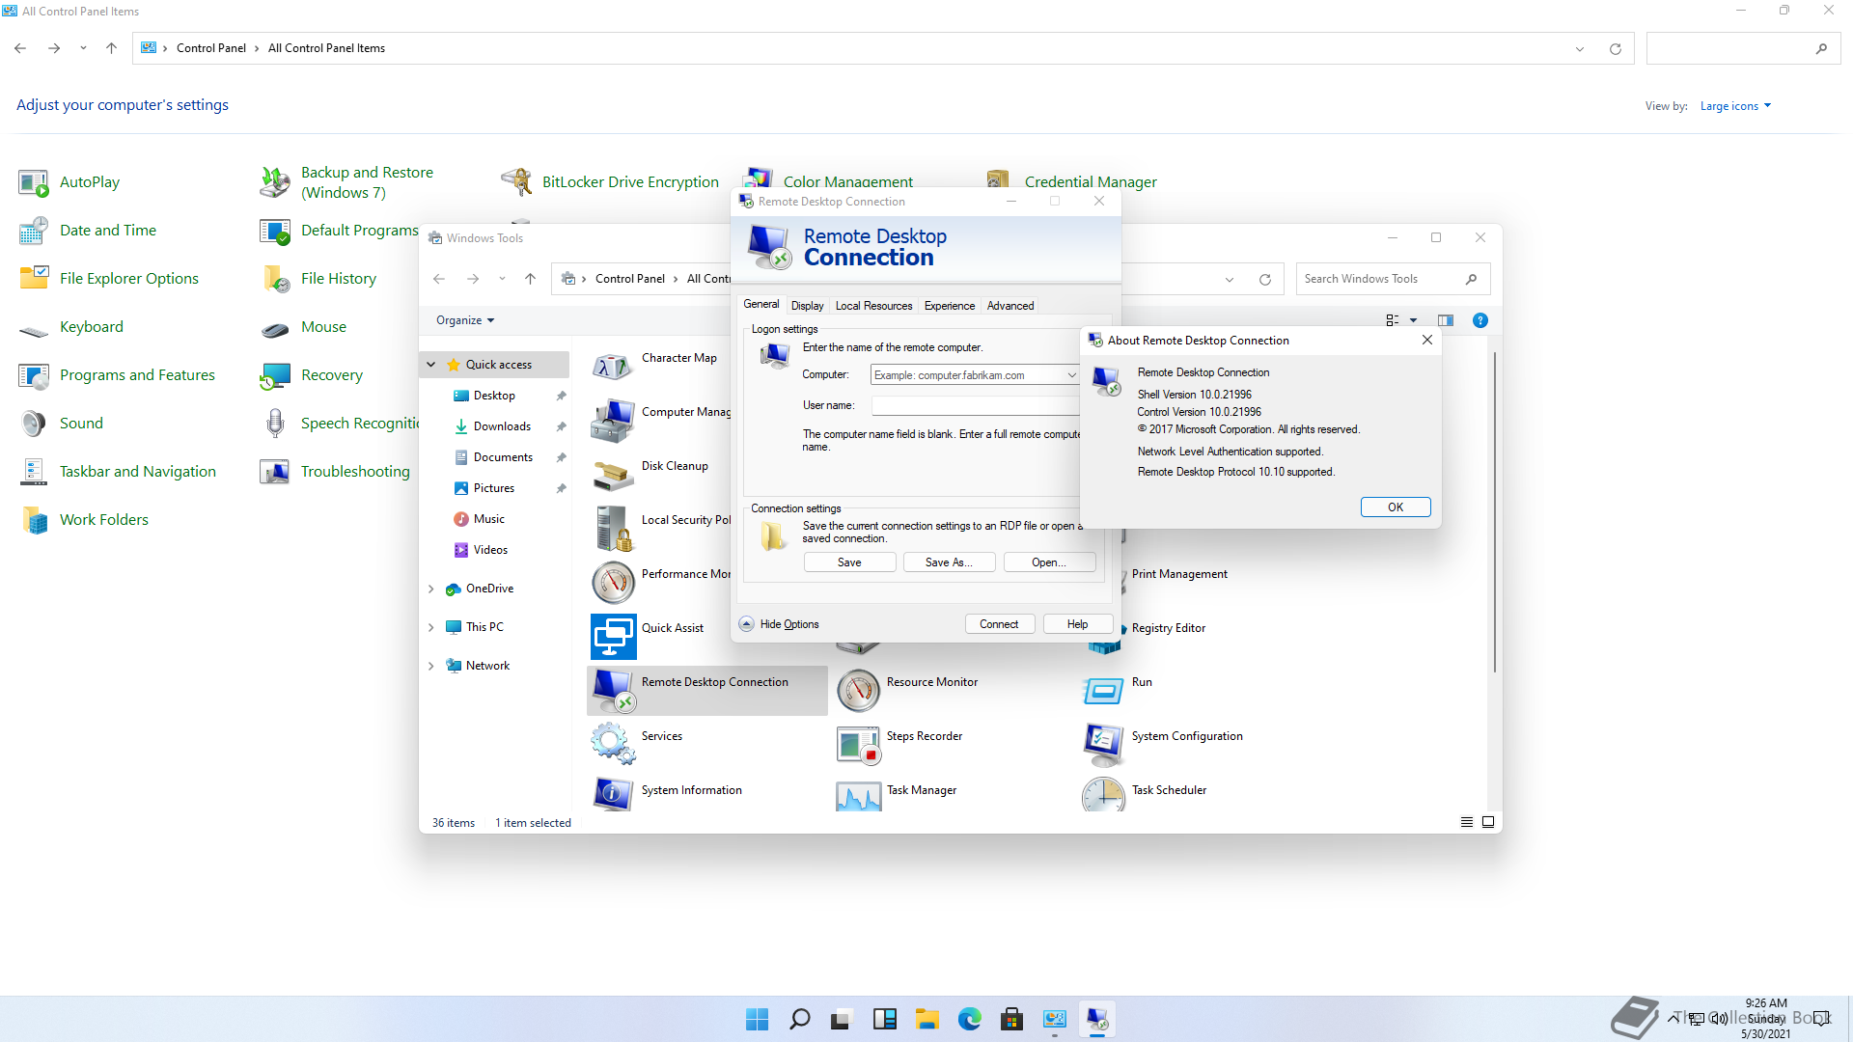Screen dimensions: 1853x1042
Task: Click the User name input field
Action: point(975,405)
